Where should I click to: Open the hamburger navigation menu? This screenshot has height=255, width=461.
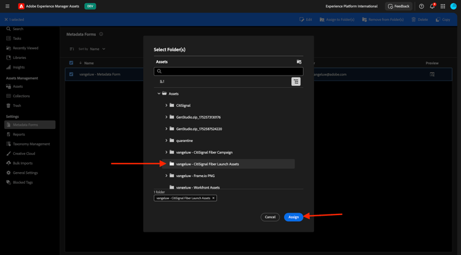[x=7, y=6]
